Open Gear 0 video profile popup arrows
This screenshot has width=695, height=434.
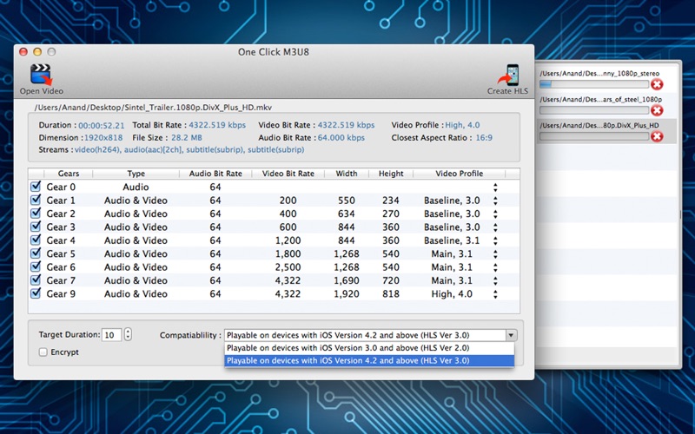(495, 187)
